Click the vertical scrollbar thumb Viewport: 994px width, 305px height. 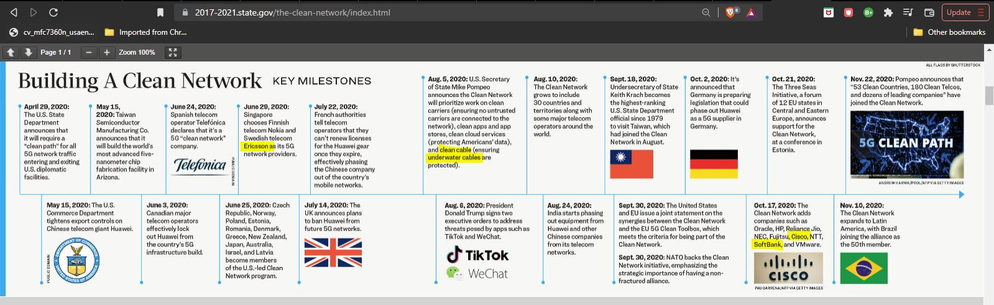click(x=988, y=96)
